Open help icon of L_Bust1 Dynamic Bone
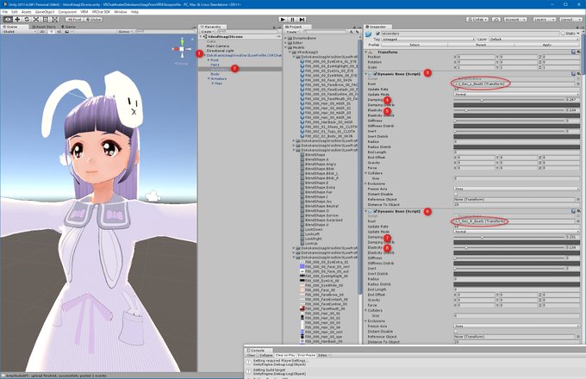 click(x=574, y=73)
